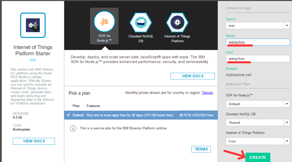Image resolution: width=292 pixels, height=162 pixels.
Task: Click the Pick a plan heading
Action: click(x=79, y=93)
